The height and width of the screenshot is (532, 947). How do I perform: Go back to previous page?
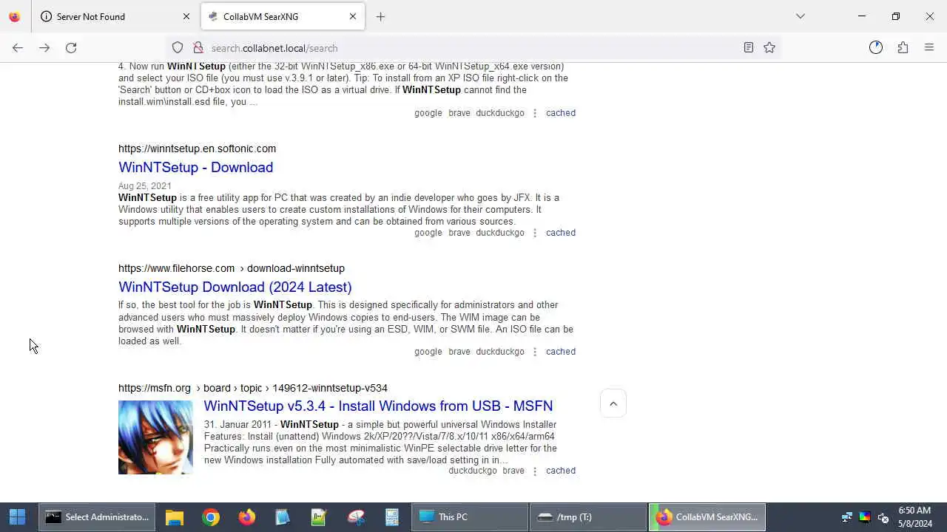tap(18, 48)
